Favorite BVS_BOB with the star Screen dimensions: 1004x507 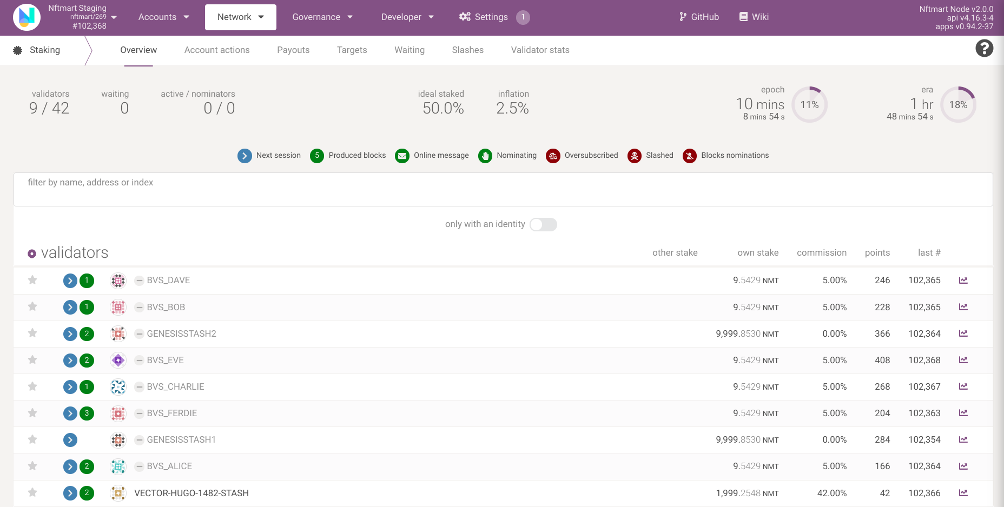point(32,306)
